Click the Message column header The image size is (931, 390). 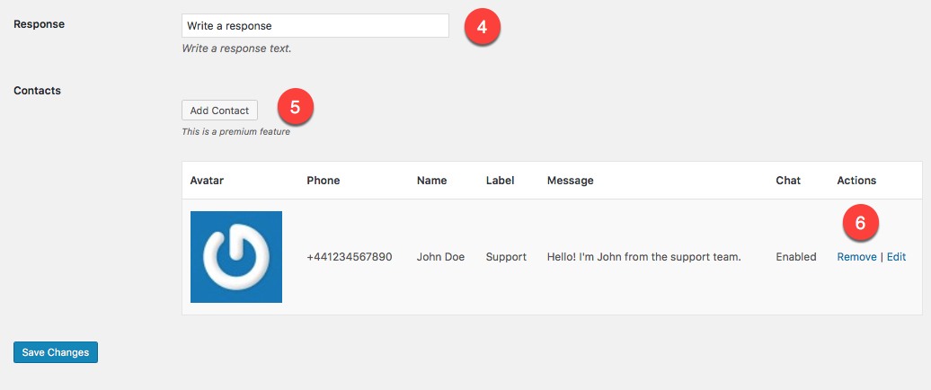(570, 181)
